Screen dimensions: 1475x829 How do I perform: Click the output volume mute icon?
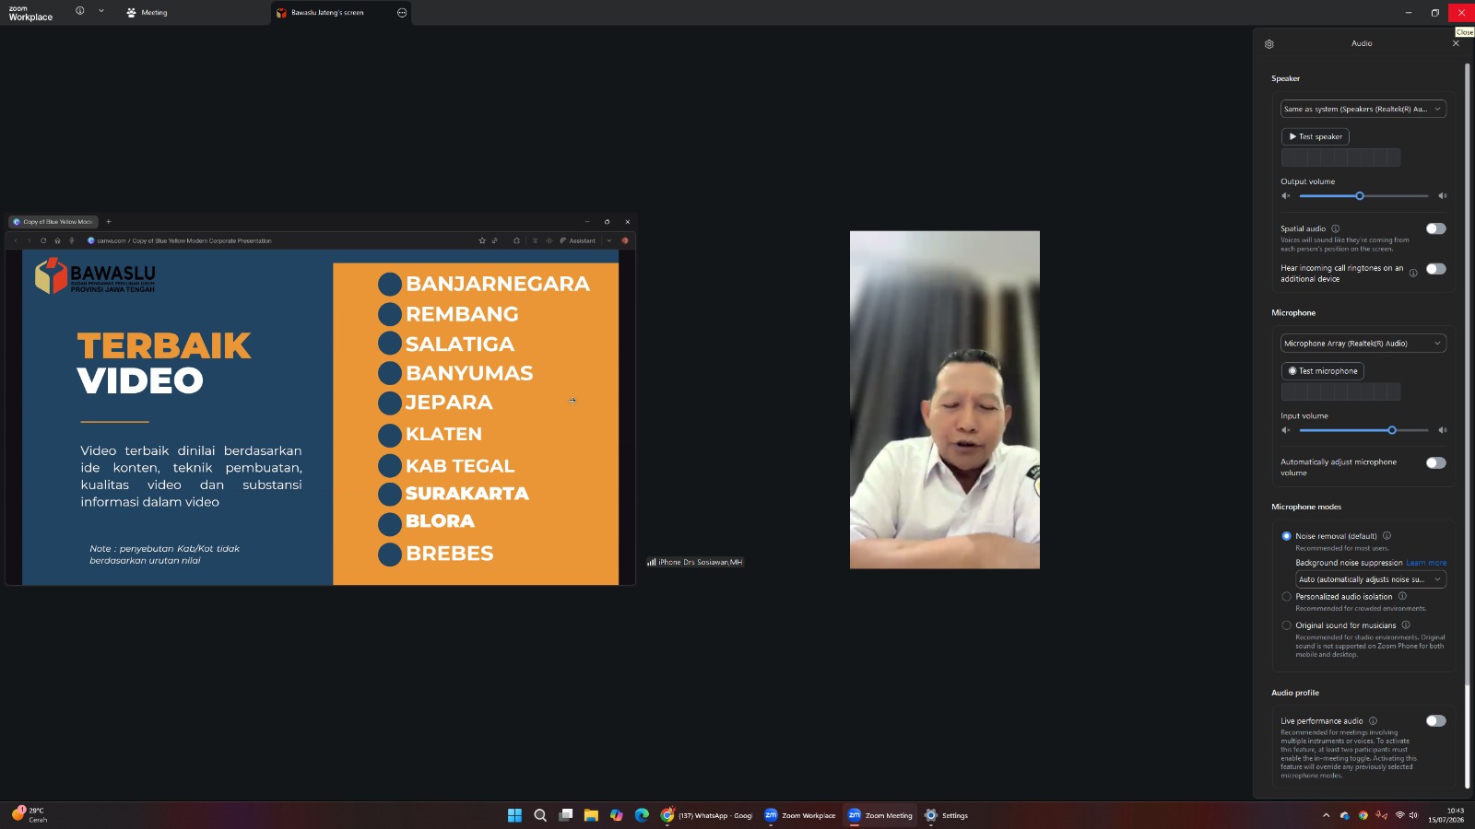[x=1285, y=196]
